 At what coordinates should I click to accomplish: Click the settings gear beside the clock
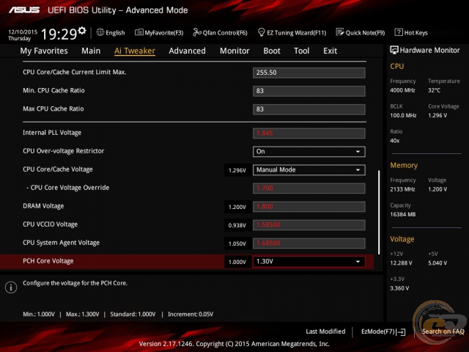click(82, 31)
